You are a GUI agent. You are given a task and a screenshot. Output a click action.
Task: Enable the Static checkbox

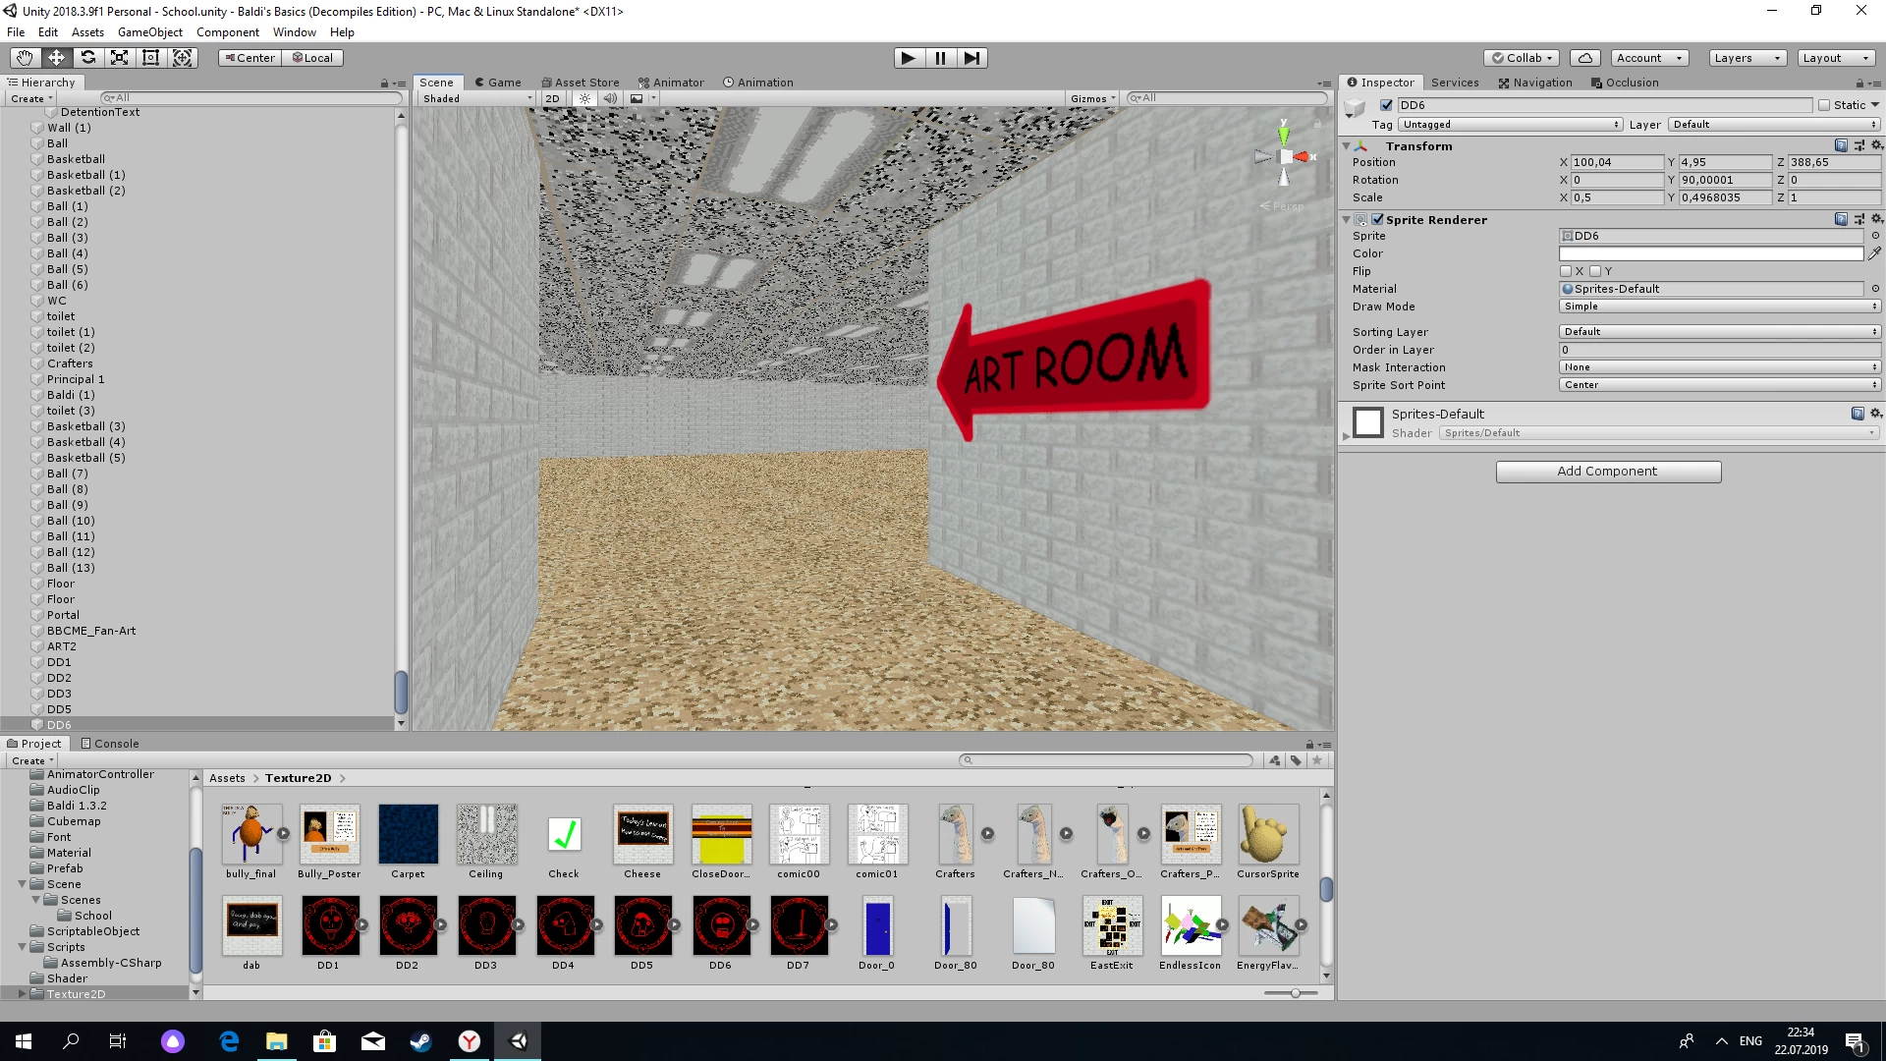[1824, 105]
